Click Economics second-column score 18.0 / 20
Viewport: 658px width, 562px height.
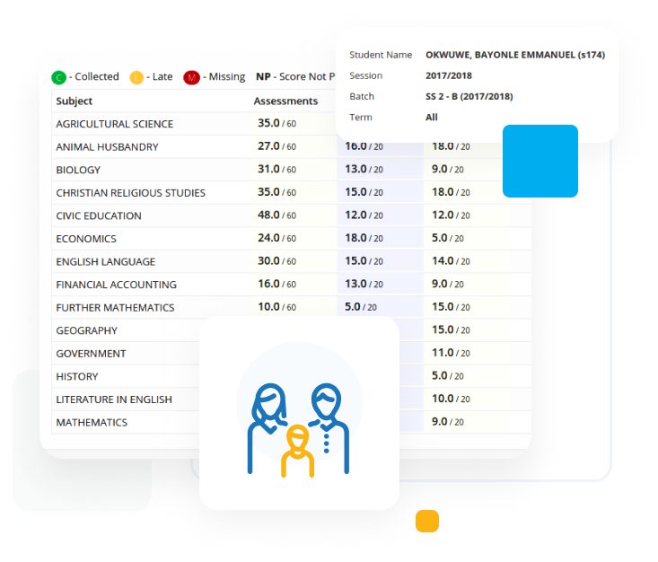coord(364,238)
